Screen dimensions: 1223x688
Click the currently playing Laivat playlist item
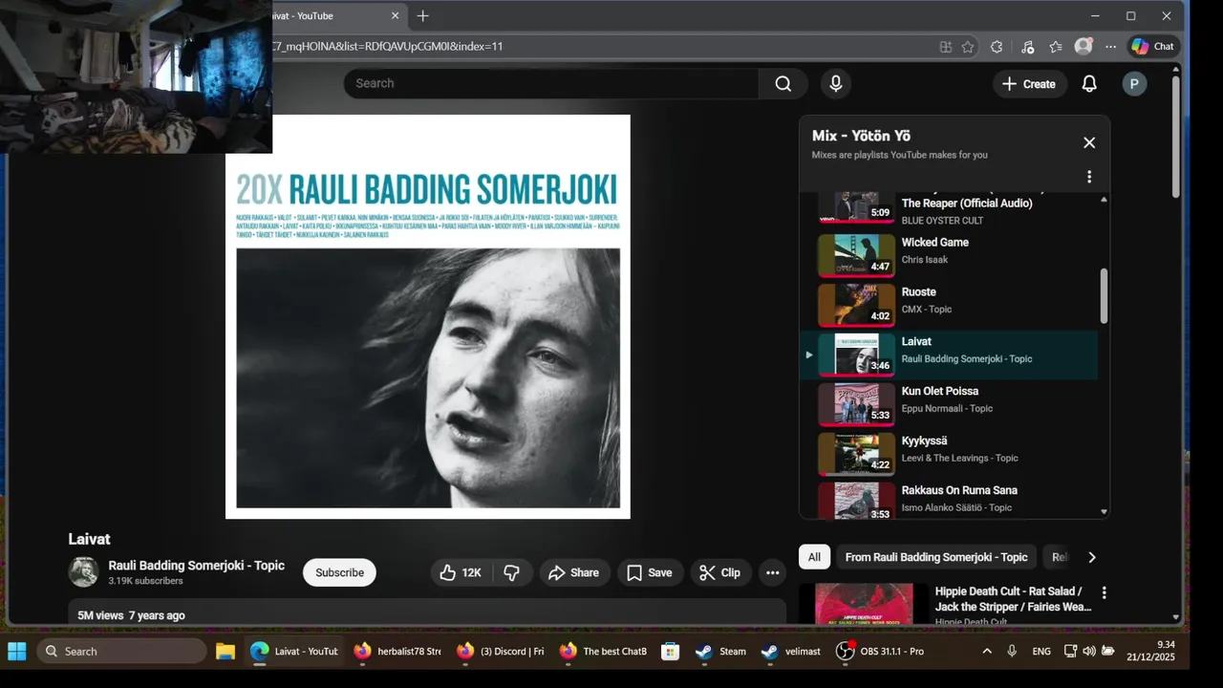click(949, 354)
